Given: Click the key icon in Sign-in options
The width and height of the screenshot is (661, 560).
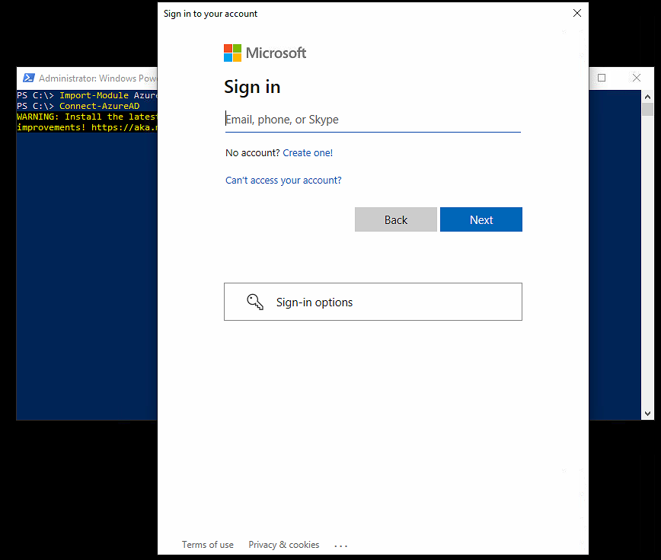Looking at the screenshot, I should [255, 302].
